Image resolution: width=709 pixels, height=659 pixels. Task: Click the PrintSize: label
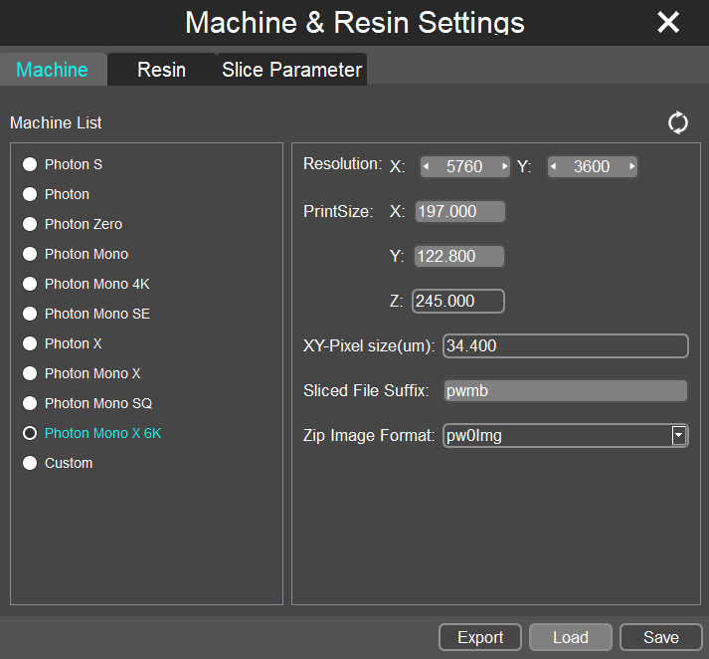pos(338,211)
